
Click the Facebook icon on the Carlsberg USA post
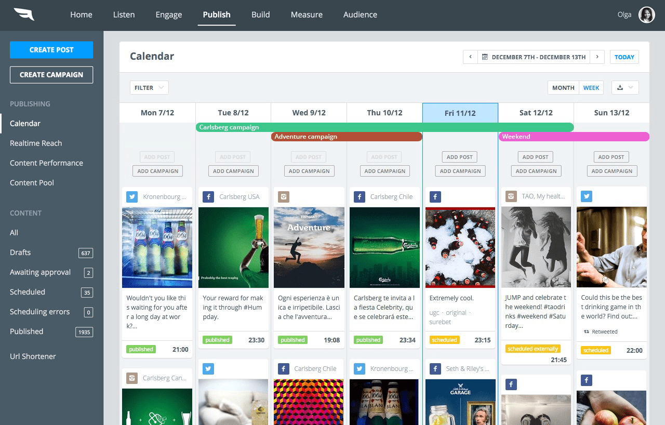208,197
